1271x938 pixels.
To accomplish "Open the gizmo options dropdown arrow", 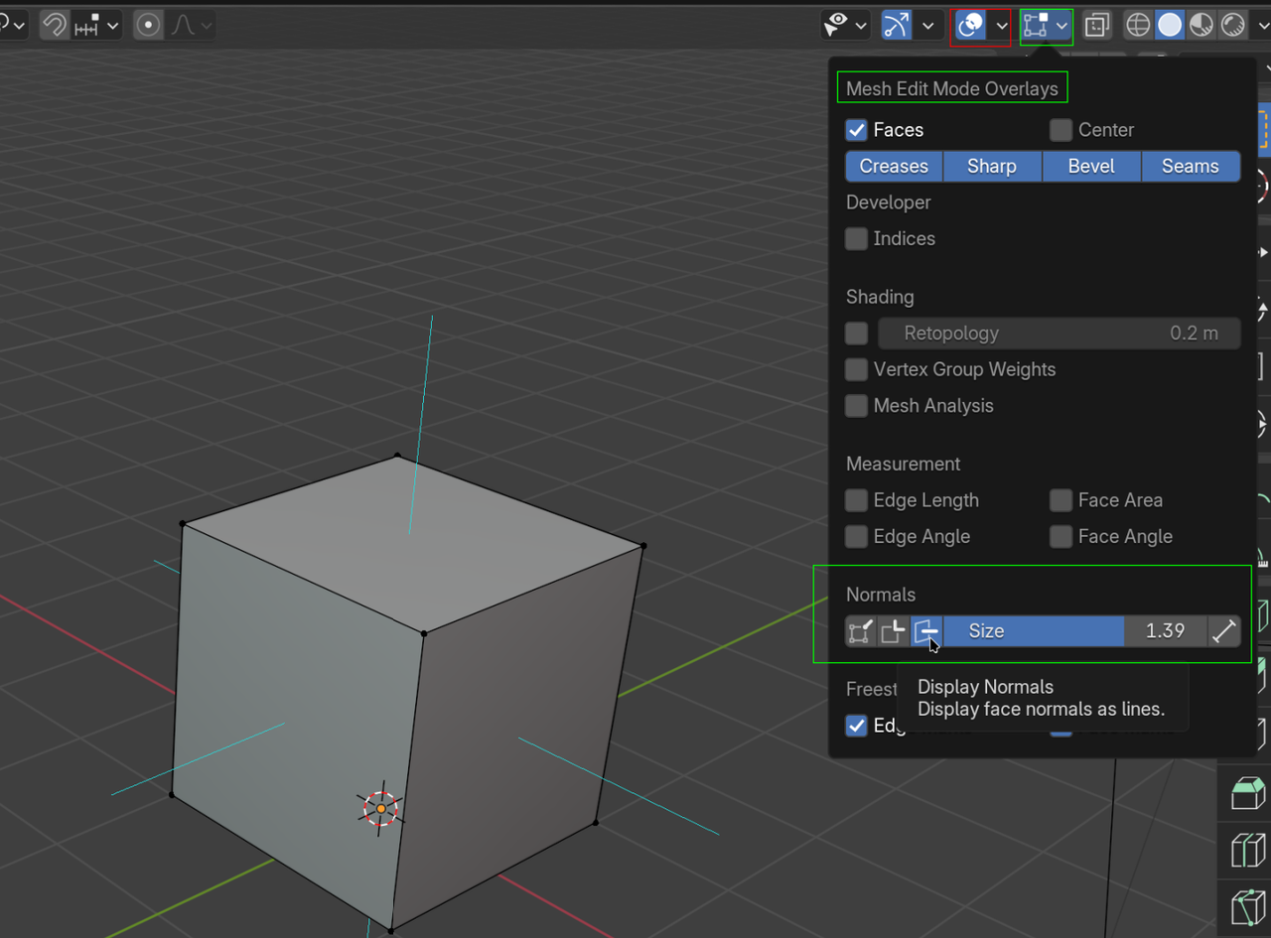I will tap(928, 25).
